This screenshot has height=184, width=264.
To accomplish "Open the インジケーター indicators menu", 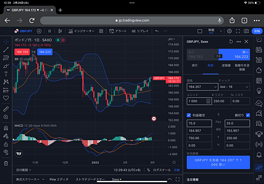I will [x=82, y=31].
